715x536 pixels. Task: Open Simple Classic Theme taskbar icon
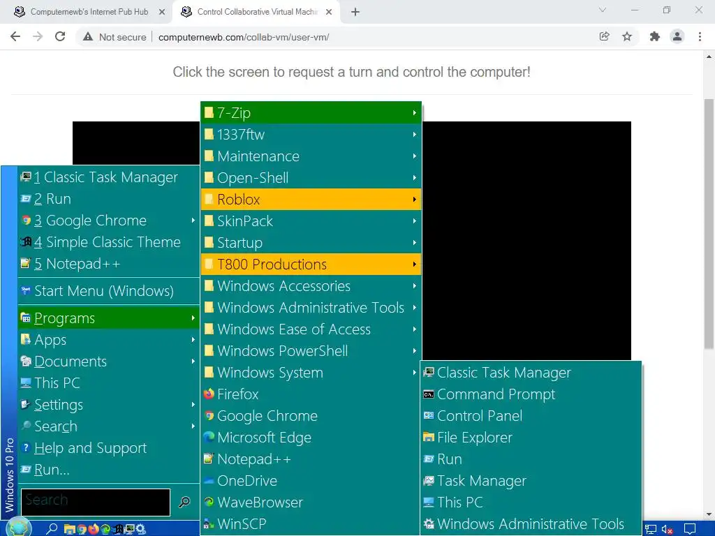pyautogui.click(x=117, y=529)
